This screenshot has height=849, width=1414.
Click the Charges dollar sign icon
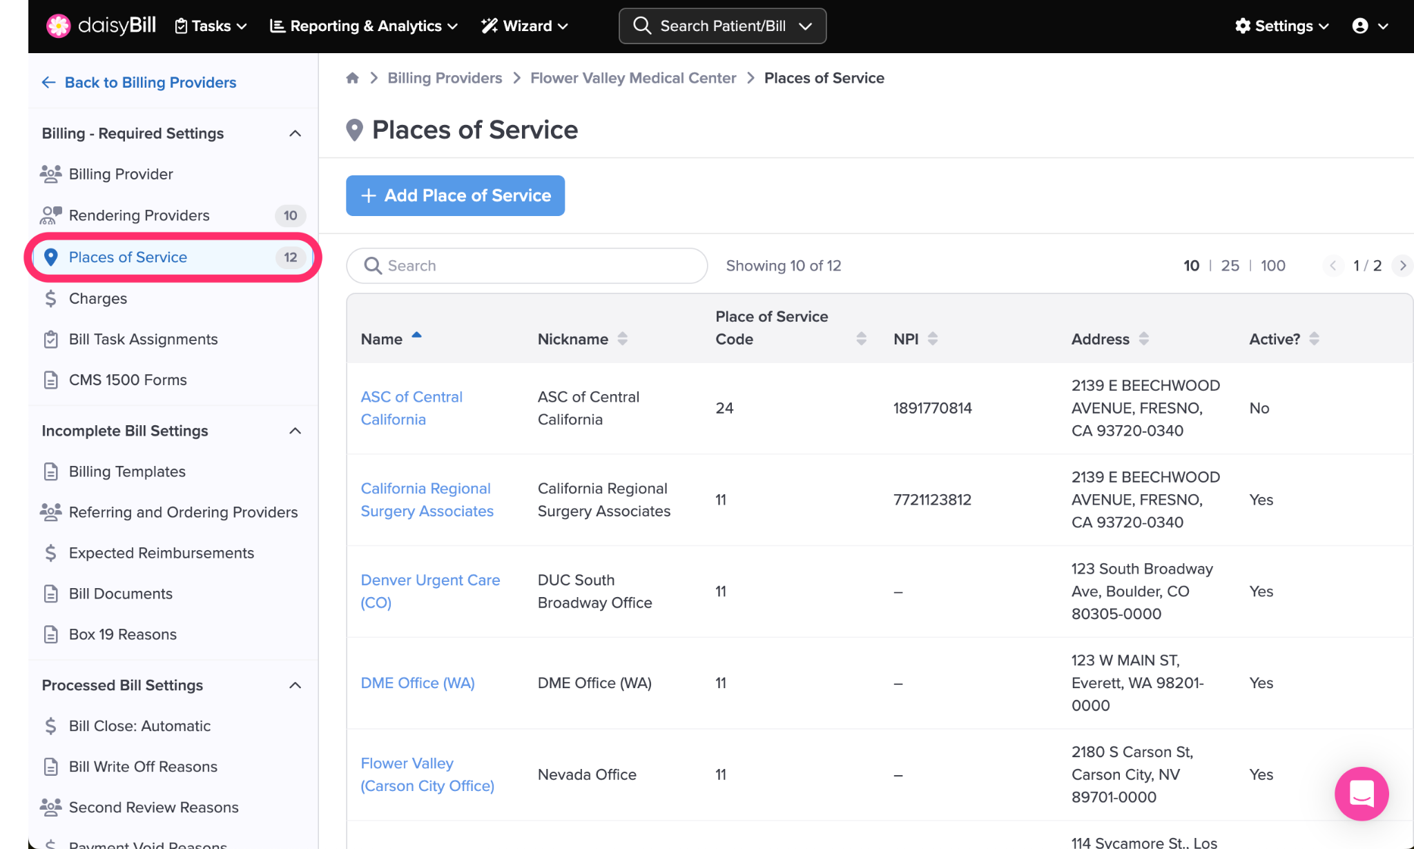(x=50, y=298)
